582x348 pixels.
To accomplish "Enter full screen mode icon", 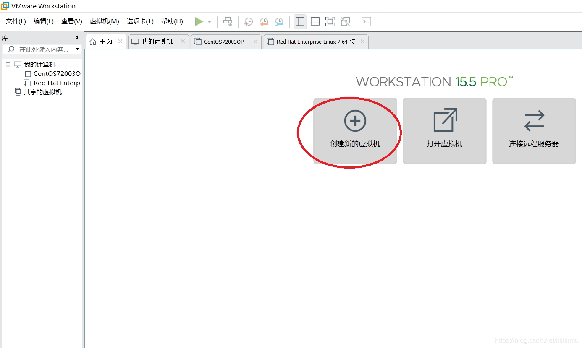I will pyautogui.click(x=330, y=21).
